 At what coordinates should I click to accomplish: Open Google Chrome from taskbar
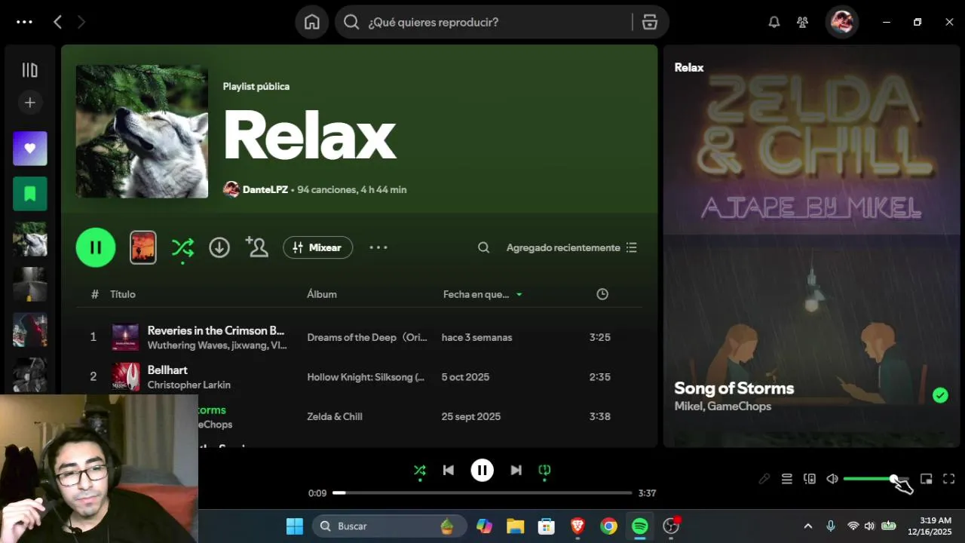[608, 526]
